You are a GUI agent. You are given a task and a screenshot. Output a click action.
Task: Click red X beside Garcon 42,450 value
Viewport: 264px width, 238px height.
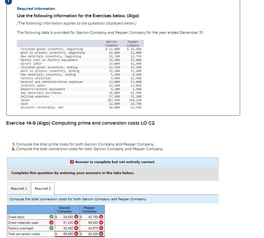click(76, 228)
